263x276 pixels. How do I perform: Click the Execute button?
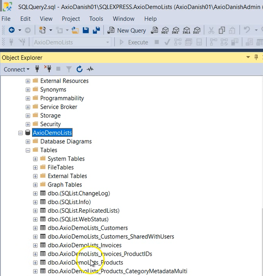click(x=134, y=42)
